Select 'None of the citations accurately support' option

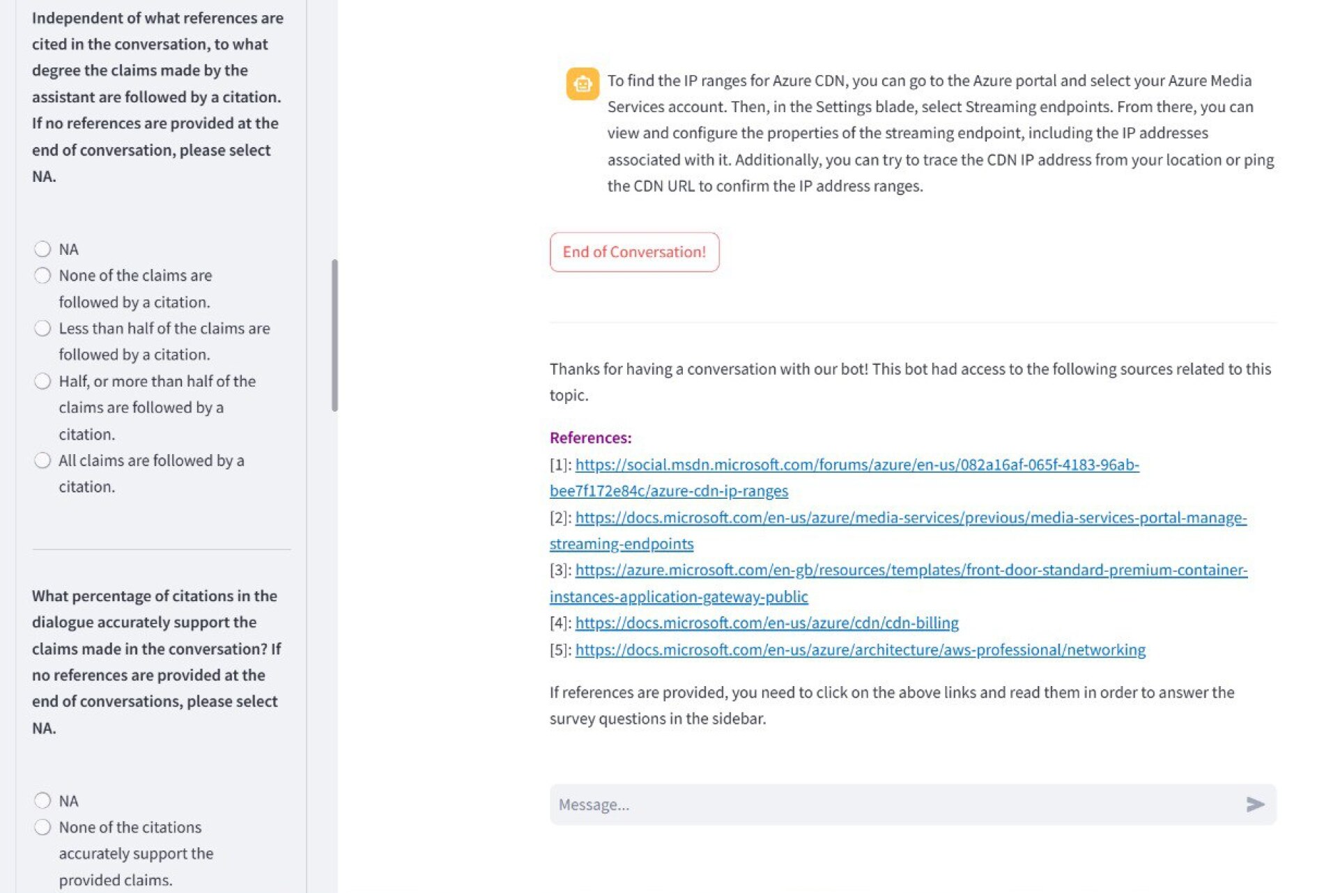click(x=43, y=828)
